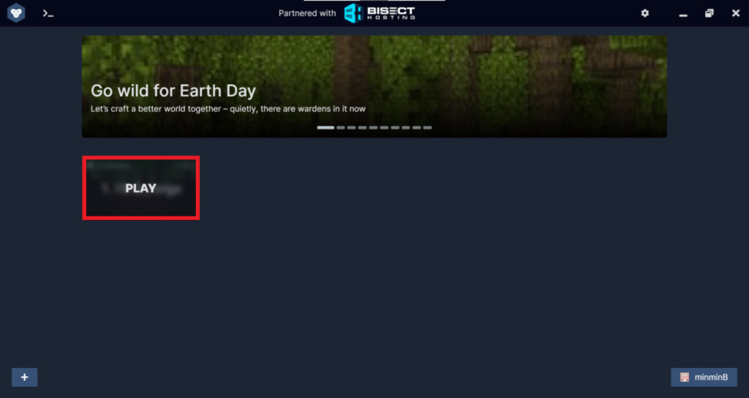Switch to the third news slide indicator

352,127
